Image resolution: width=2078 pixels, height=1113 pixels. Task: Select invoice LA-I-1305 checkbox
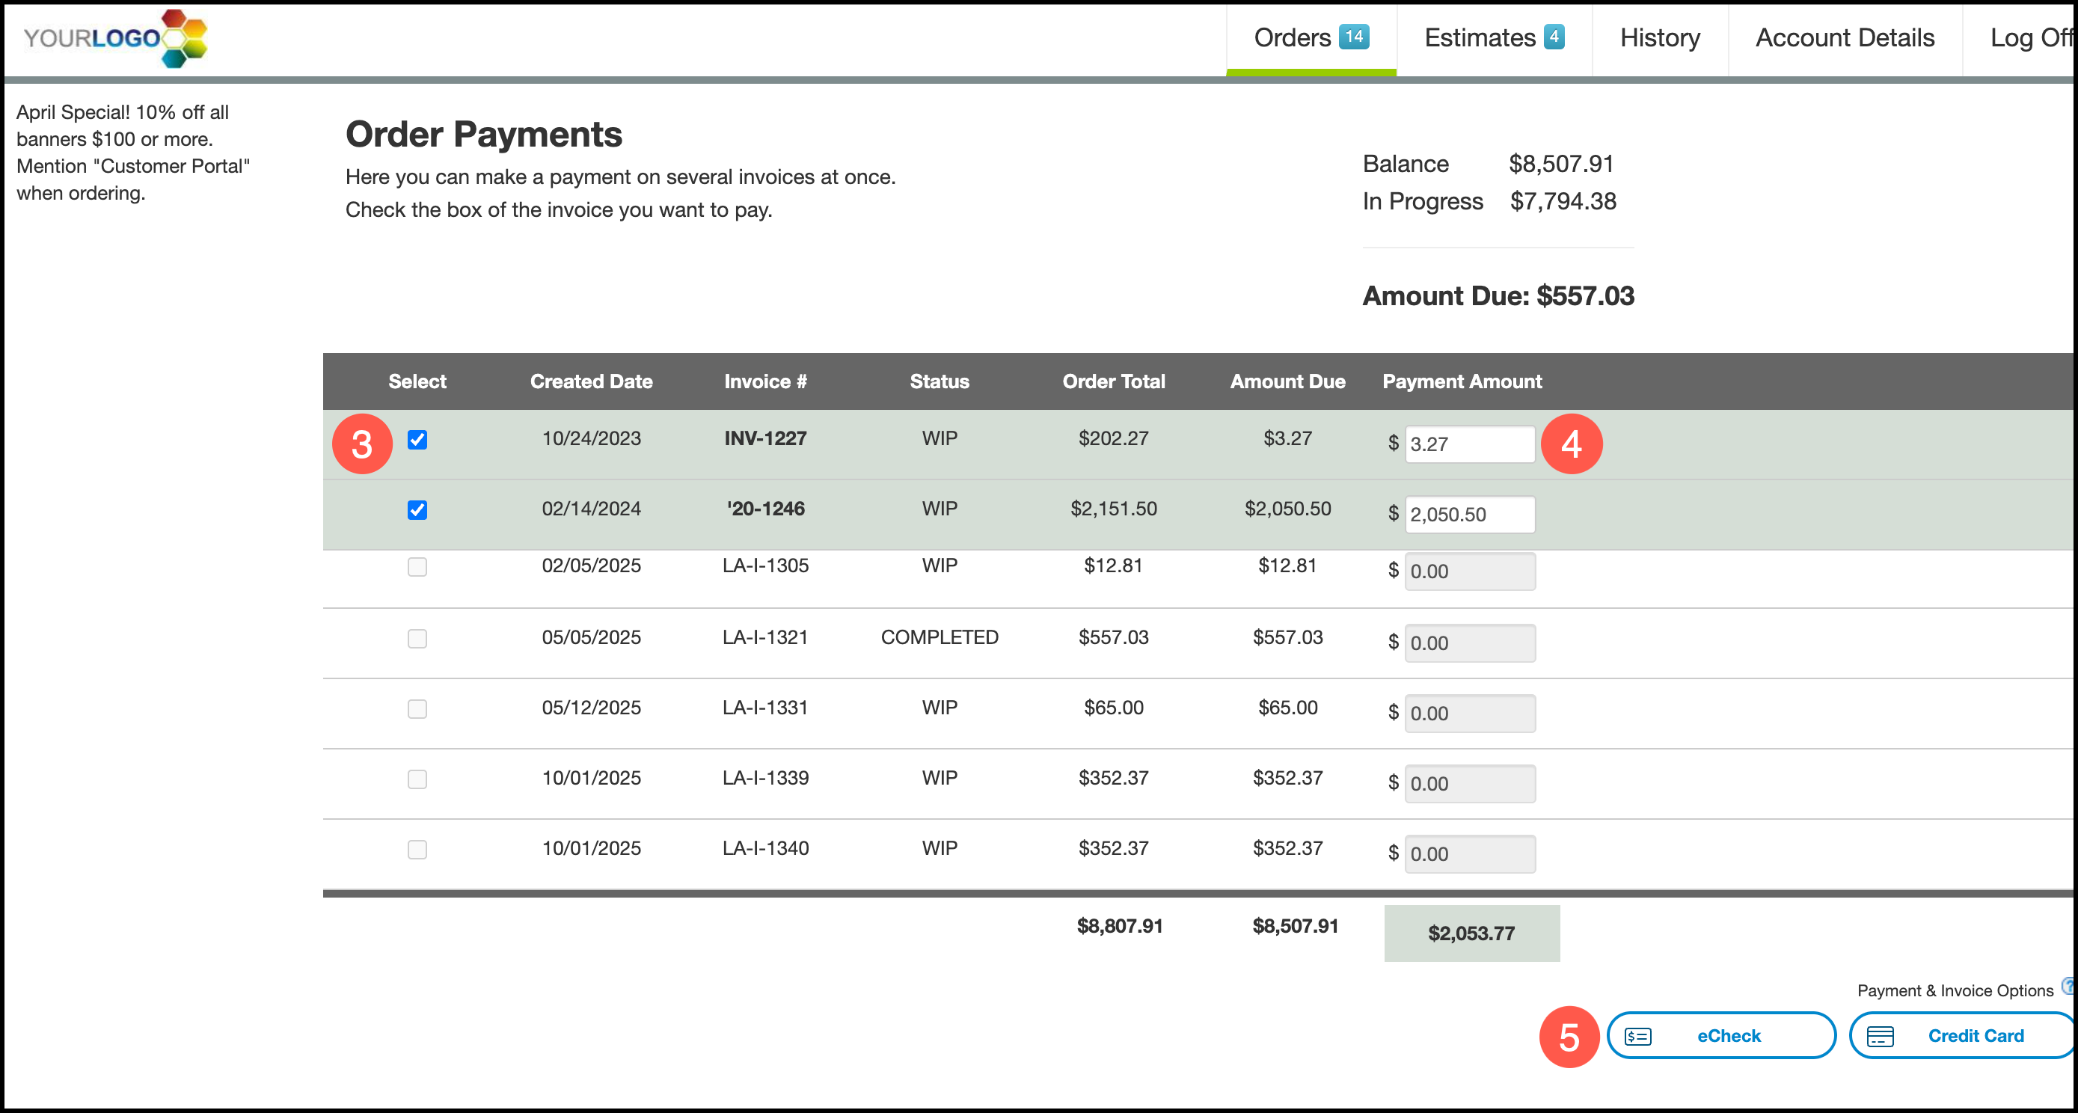pyautogui.click(x=417, y=567)
